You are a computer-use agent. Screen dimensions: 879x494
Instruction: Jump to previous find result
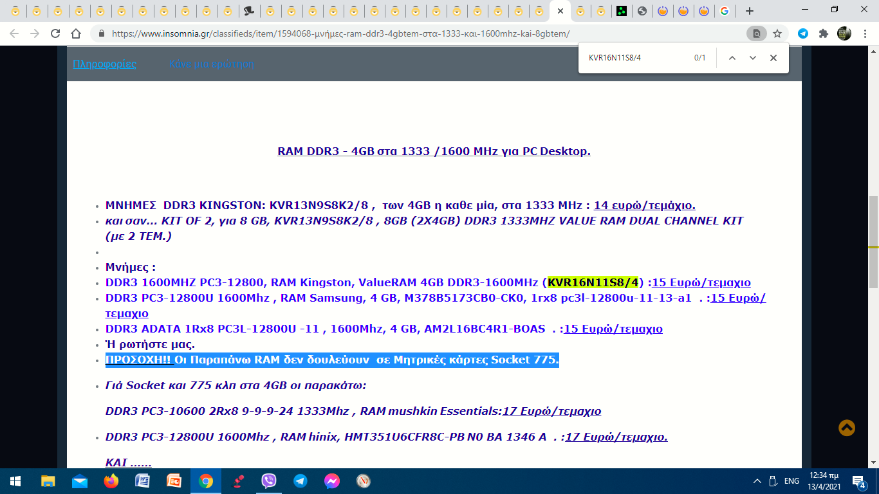(x=732, y=58)
